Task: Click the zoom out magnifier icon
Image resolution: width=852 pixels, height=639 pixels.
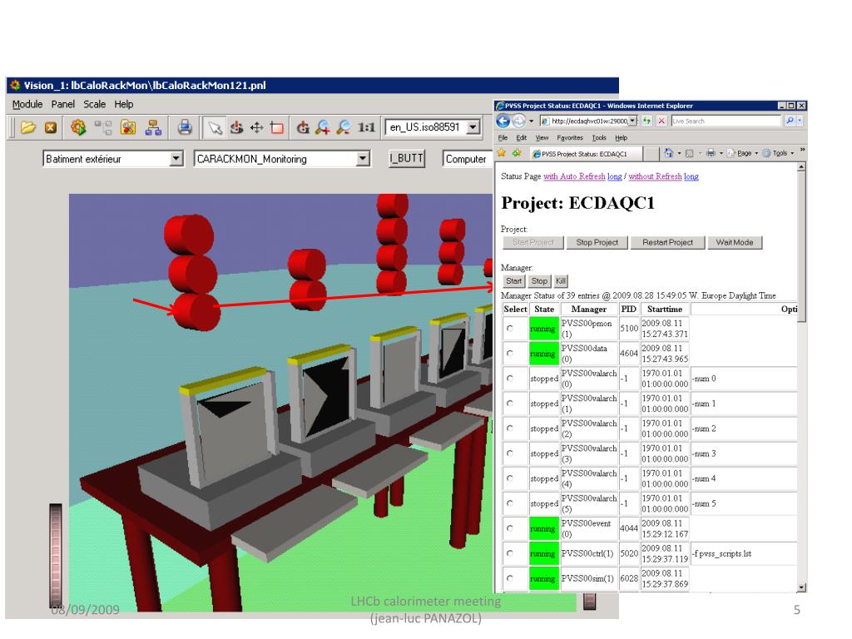Action: point(344,127)
